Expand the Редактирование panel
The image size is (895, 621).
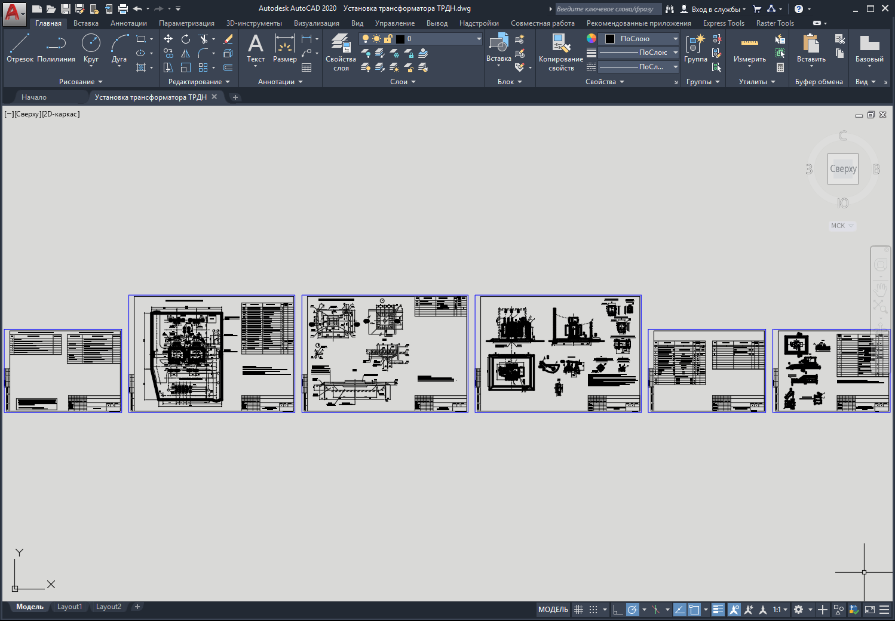click(x=199, y=82)
